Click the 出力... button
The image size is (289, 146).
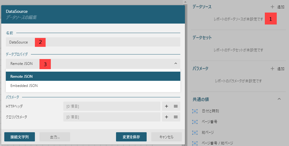[x=55, y=137]
